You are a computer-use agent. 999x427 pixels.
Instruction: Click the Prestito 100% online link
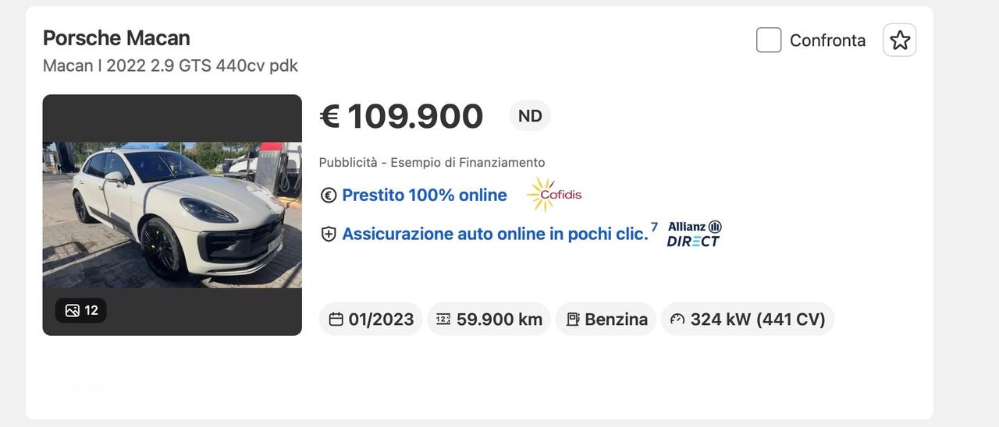[x=425, y=195]
